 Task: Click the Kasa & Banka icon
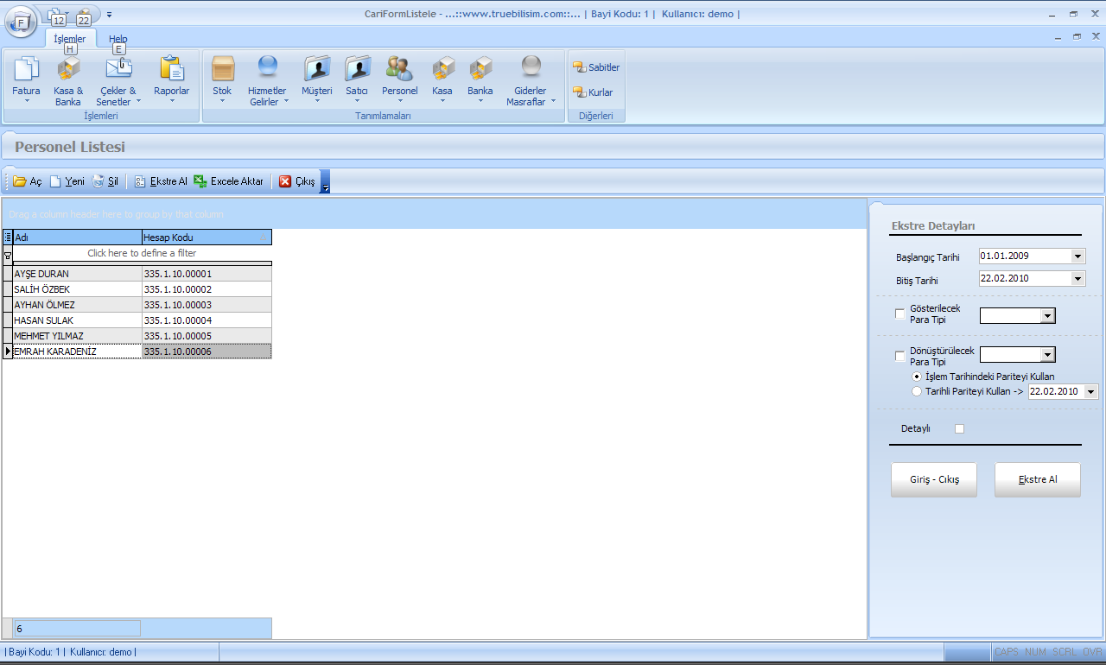click(x=67, y=69)
